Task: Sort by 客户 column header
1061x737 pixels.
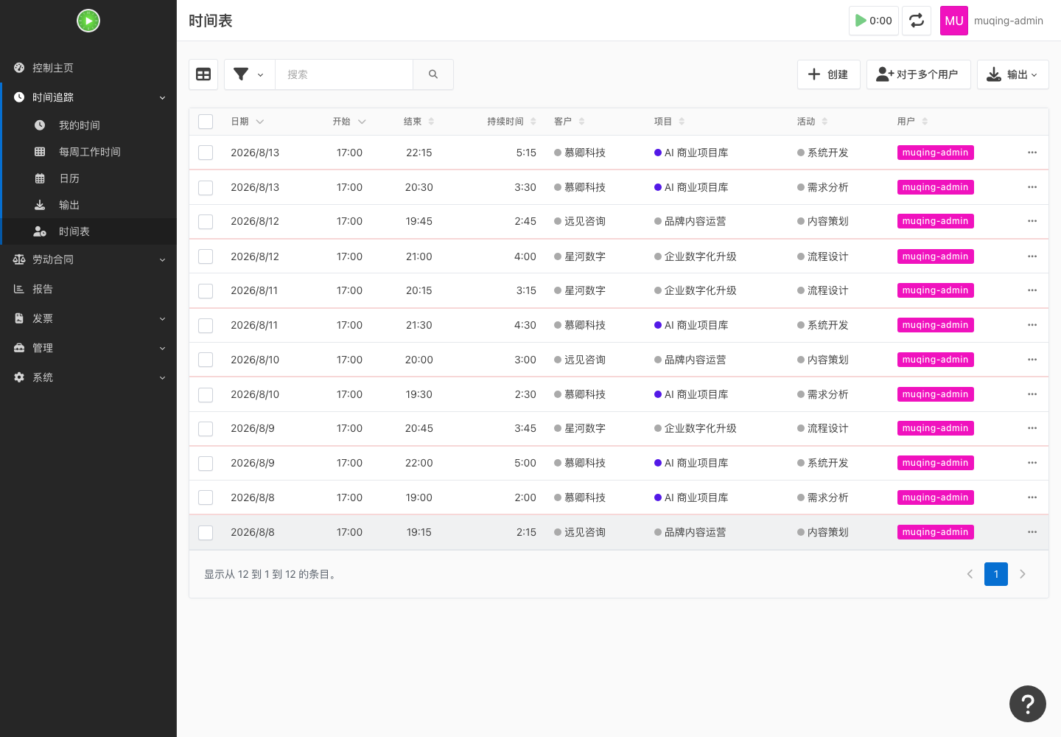Action: pos(569,122)
